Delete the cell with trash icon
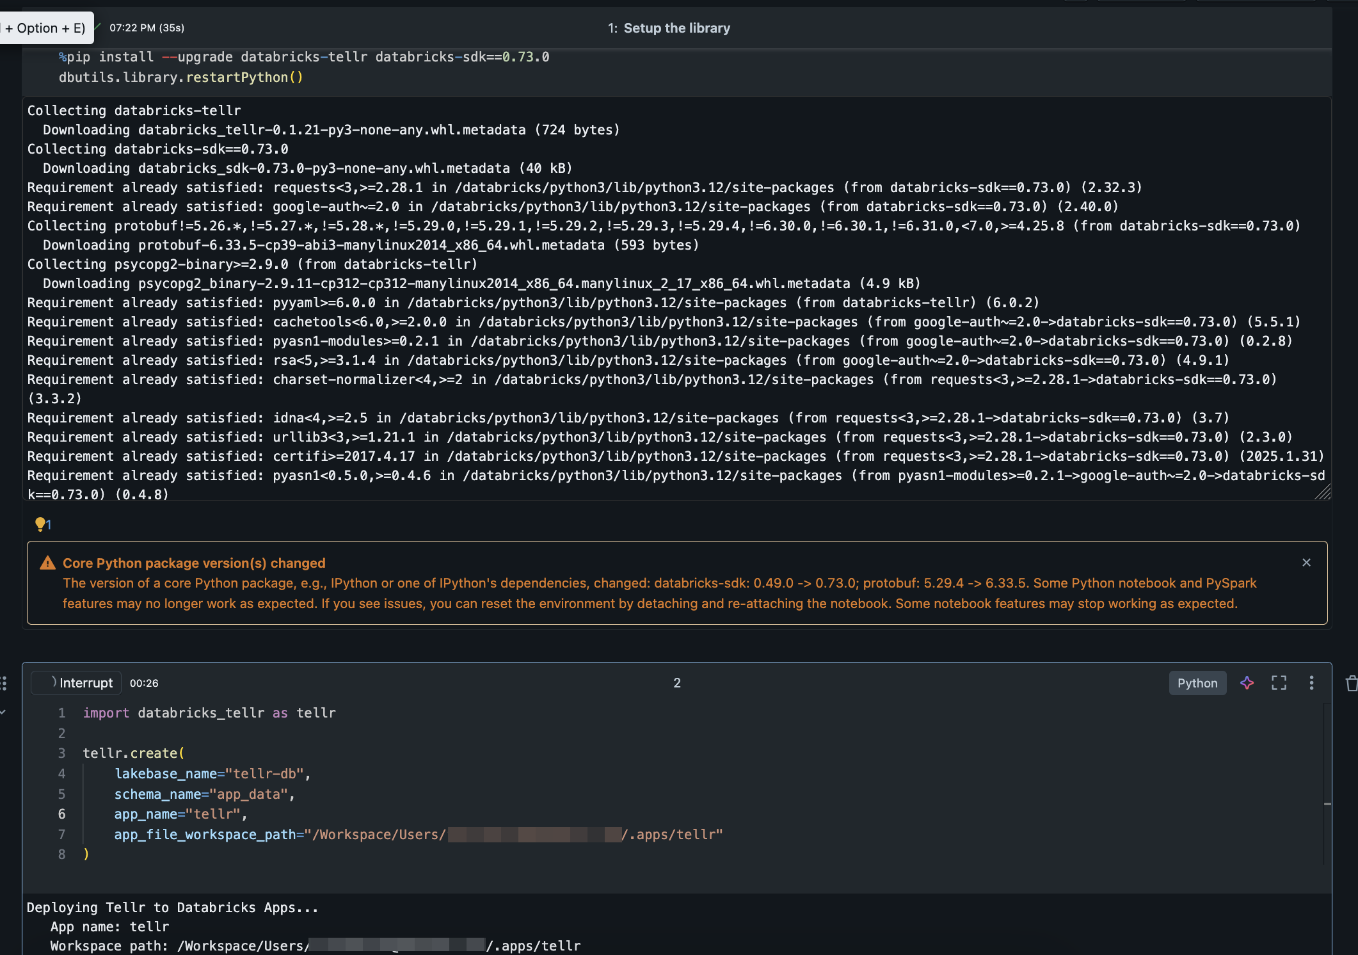This screenshot has height=955, width=1358. [x=1350, y=684]
